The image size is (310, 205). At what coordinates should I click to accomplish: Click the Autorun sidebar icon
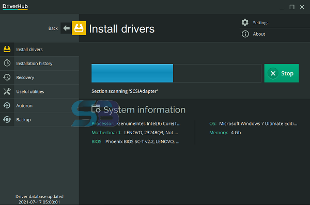[7, 105]
